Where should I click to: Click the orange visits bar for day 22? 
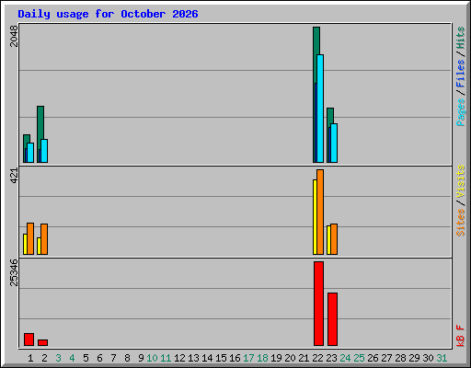click(320, 212)
